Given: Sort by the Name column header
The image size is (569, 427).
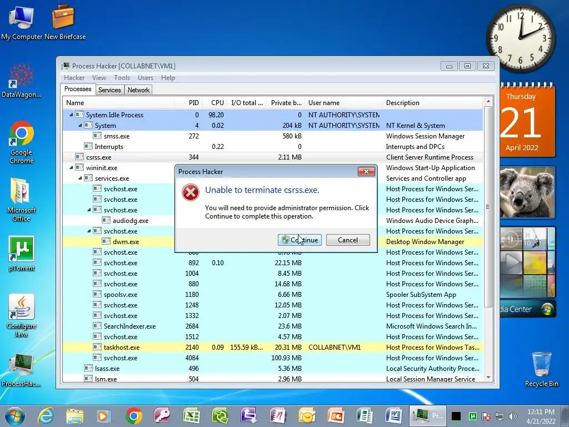Looking at the screenshot, I should [119, 103].
